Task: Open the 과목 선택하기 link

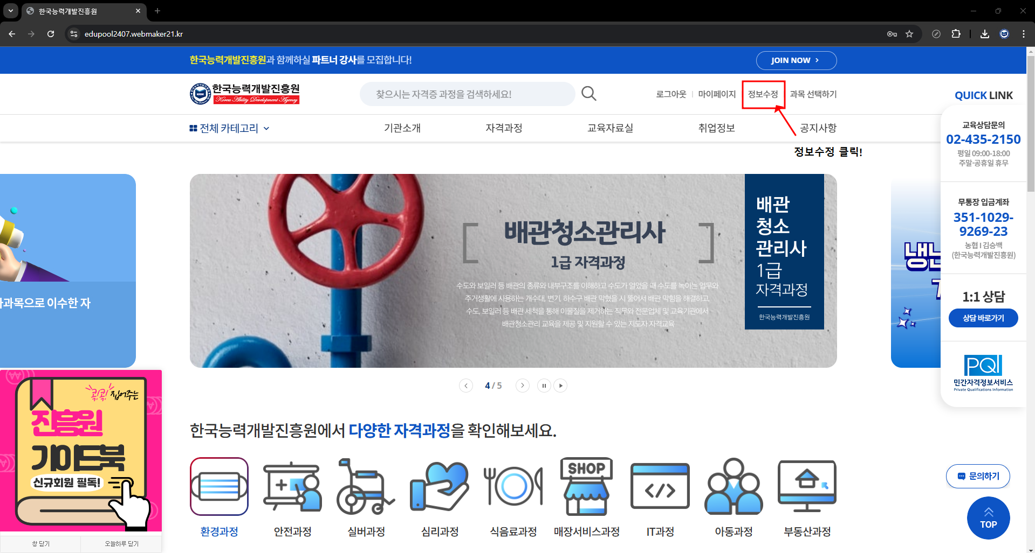Action: [x=813, y=94]
